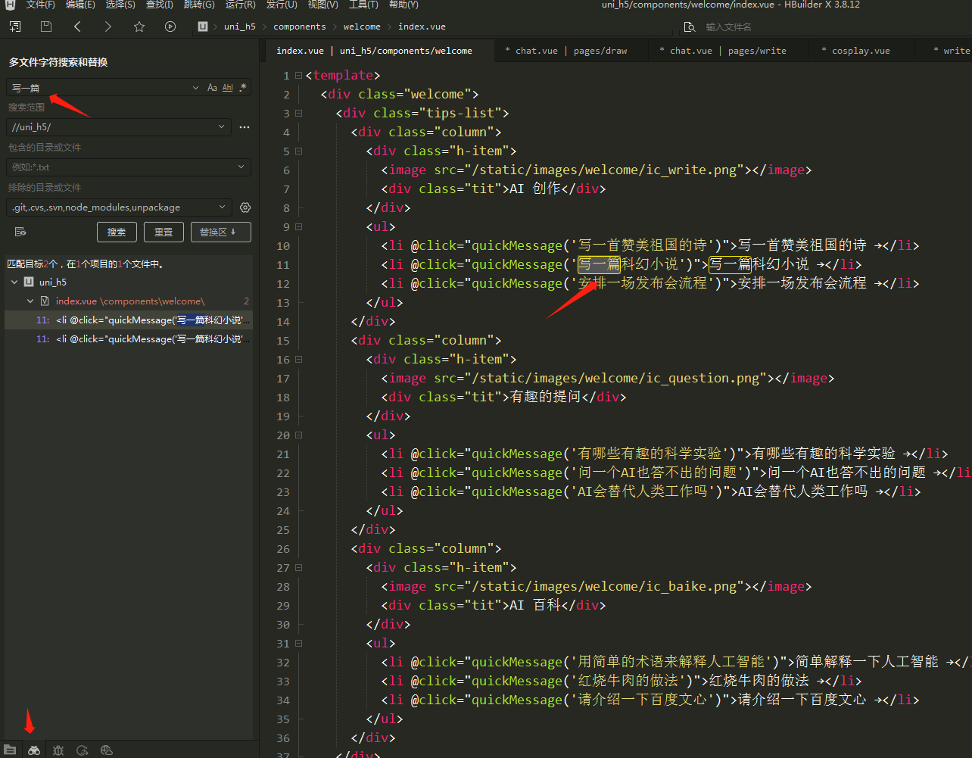Screen dimensions: 972x758
Task: Click the file search icon beside 输入文件名
Action: pyautogui.click(x=689, y=27)
